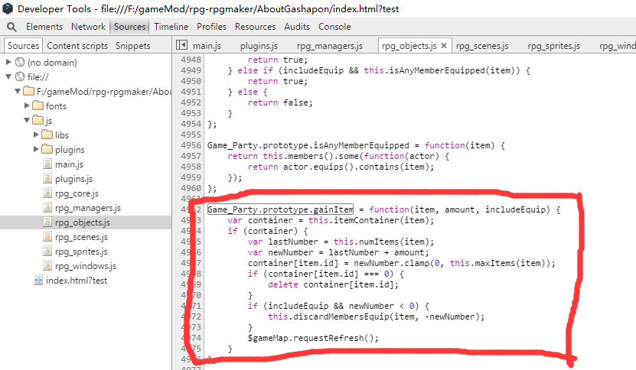Screen dimensions: 636x370
Task: Open the Elements panel
Action: point(44,27)
